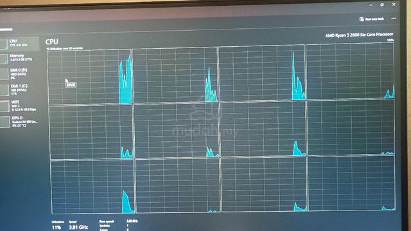The width and height of the screenshot is (411, 231).
Task: Click the WiFi mini graph thumbnail
Action: coord(4,107)
